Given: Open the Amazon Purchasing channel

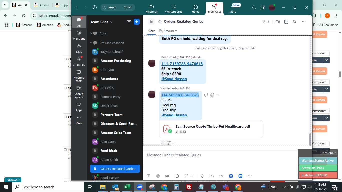Looking at the screenshot, I should 115,61.
